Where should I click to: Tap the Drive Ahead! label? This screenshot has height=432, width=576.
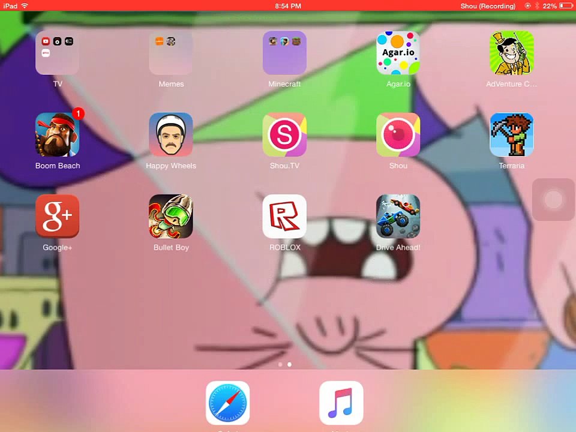398,248
